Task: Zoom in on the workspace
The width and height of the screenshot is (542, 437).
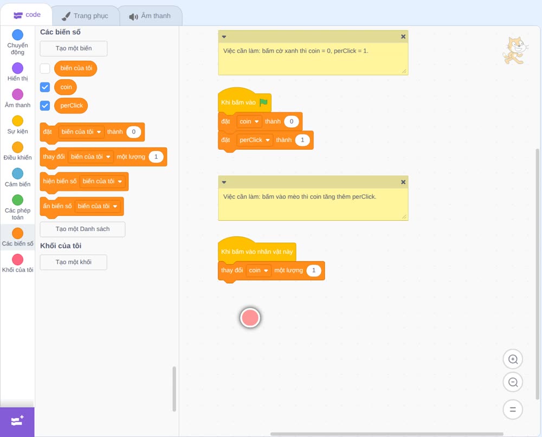Action: point(513,359)
